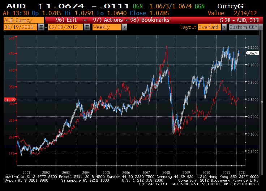
Task: Click the 2008 label on the time axis
Action: click(166, 172)
